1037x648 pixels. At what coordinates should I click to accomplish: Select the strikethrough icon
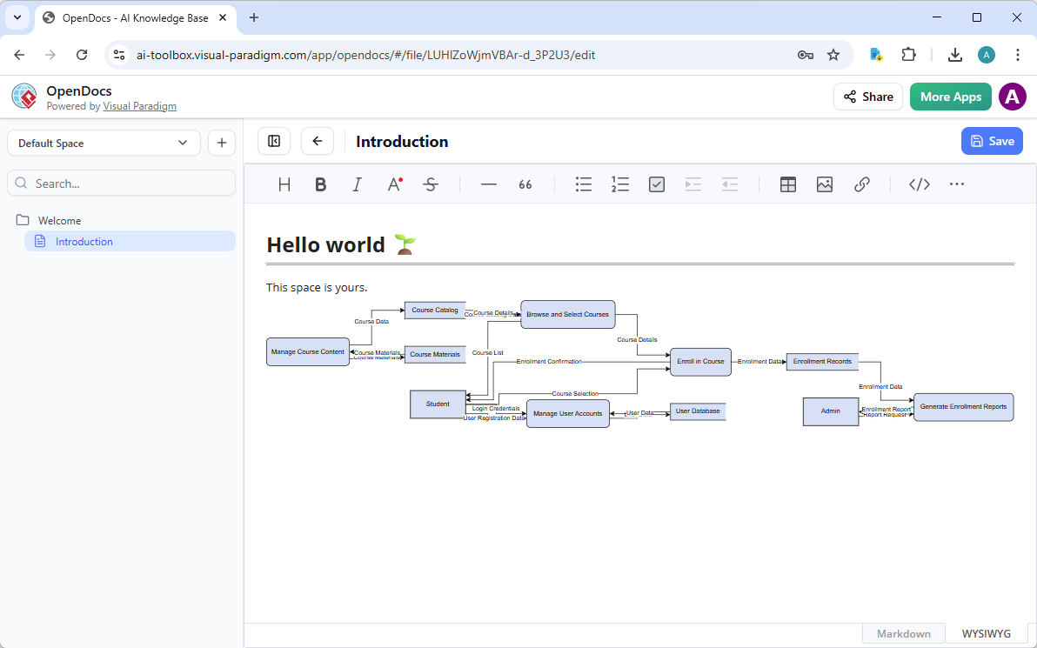click(x=431, y=184)
